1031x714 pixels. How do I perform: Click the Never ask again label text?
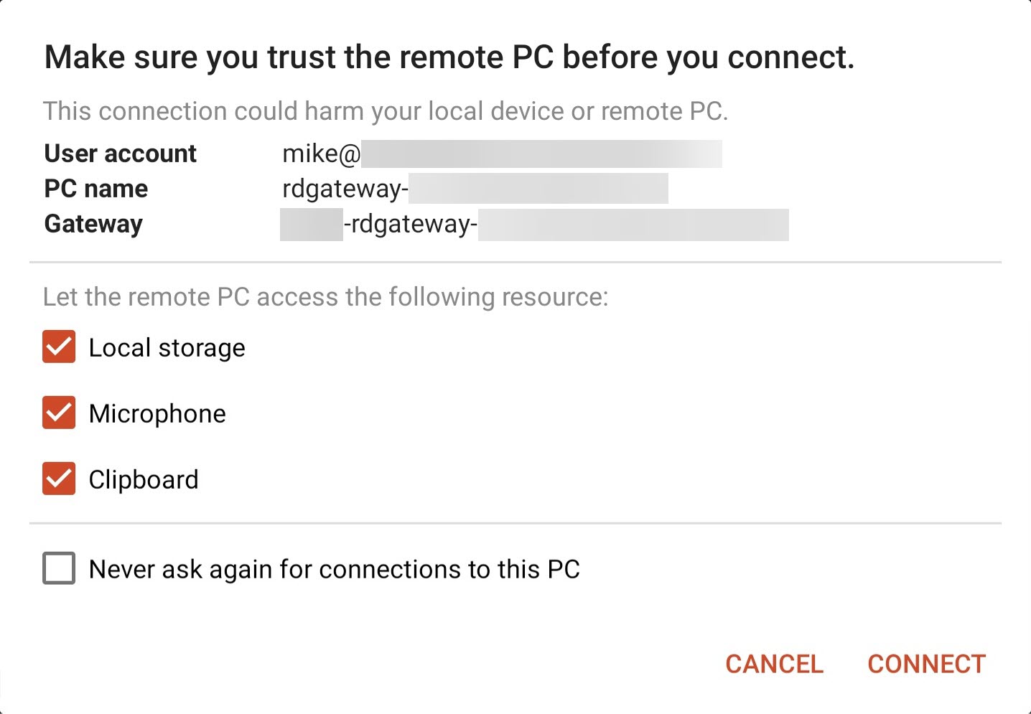coord(334,568)
